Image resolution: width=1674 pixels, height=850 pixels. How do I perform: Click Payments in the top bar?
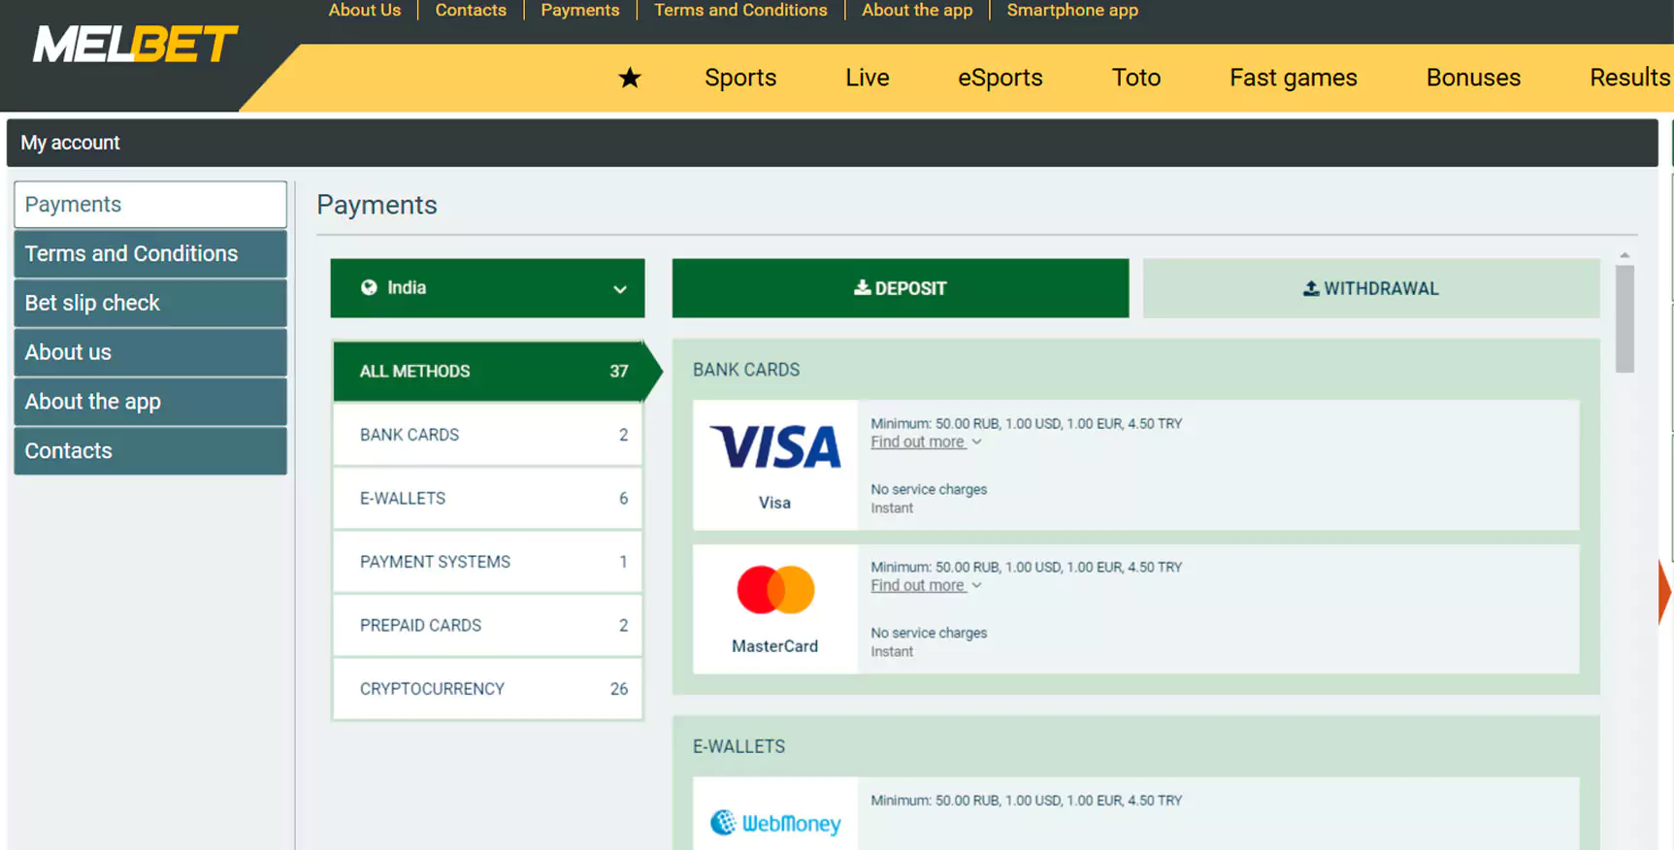(x=580, y=11)
